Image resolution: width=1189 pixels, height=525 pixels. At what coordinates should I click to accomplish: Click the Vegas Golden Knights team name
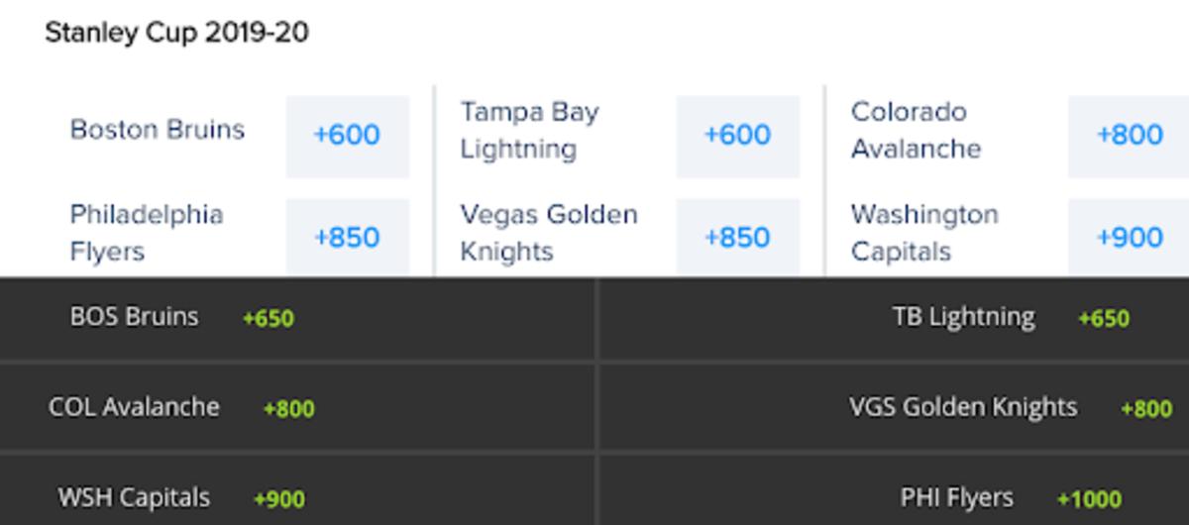(548, 233)
